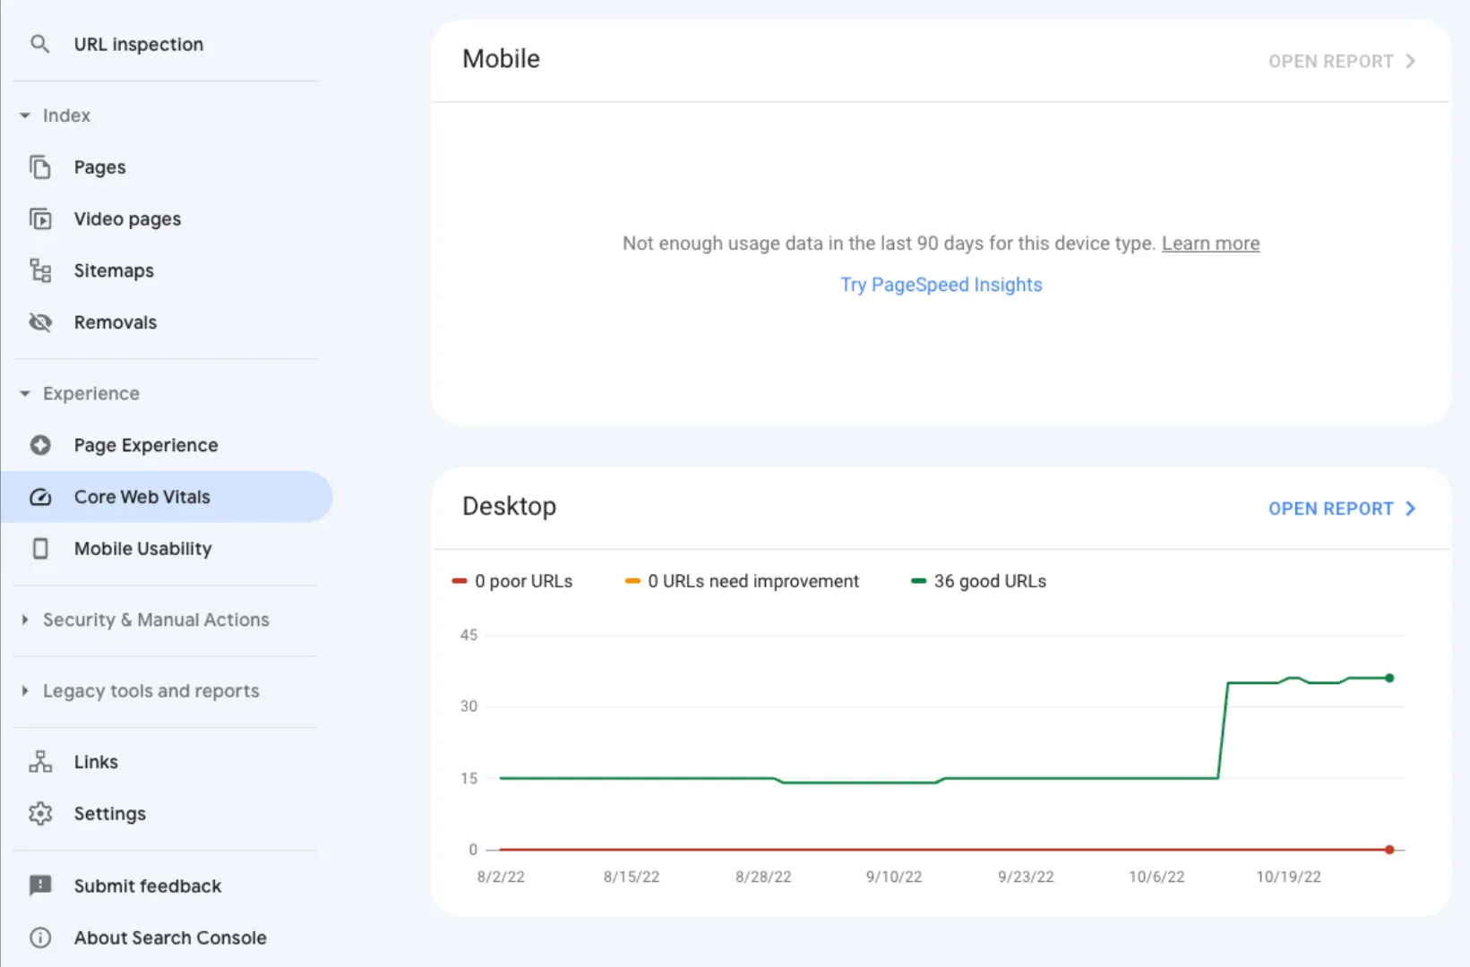Click the Submit feedback label
The width and height of the screenshot is (1470, 967).
[x=148, y=886]
